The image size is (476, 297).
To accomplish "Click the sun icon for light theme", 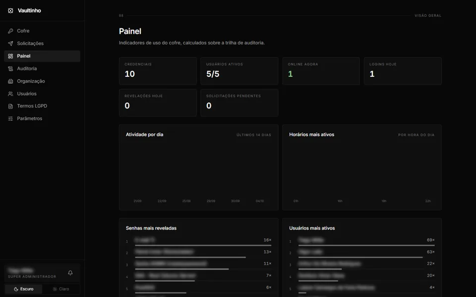I will [x=55, y=289].
